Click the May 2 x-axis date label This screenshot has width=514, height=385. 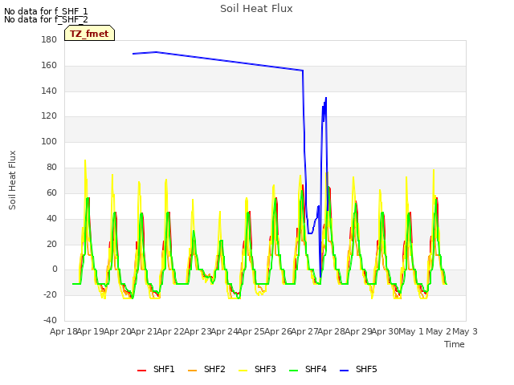point(439,331)
